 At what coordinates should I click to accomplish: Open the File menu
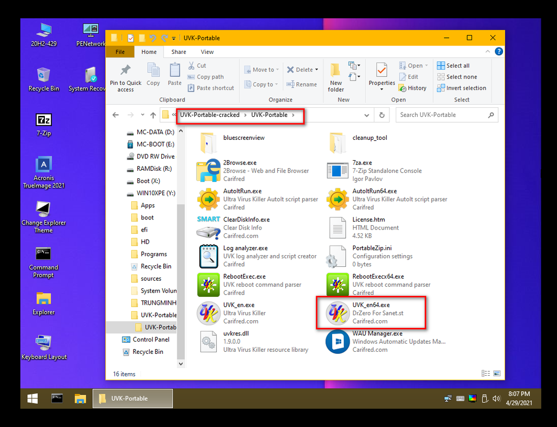(x=120, y=52)
